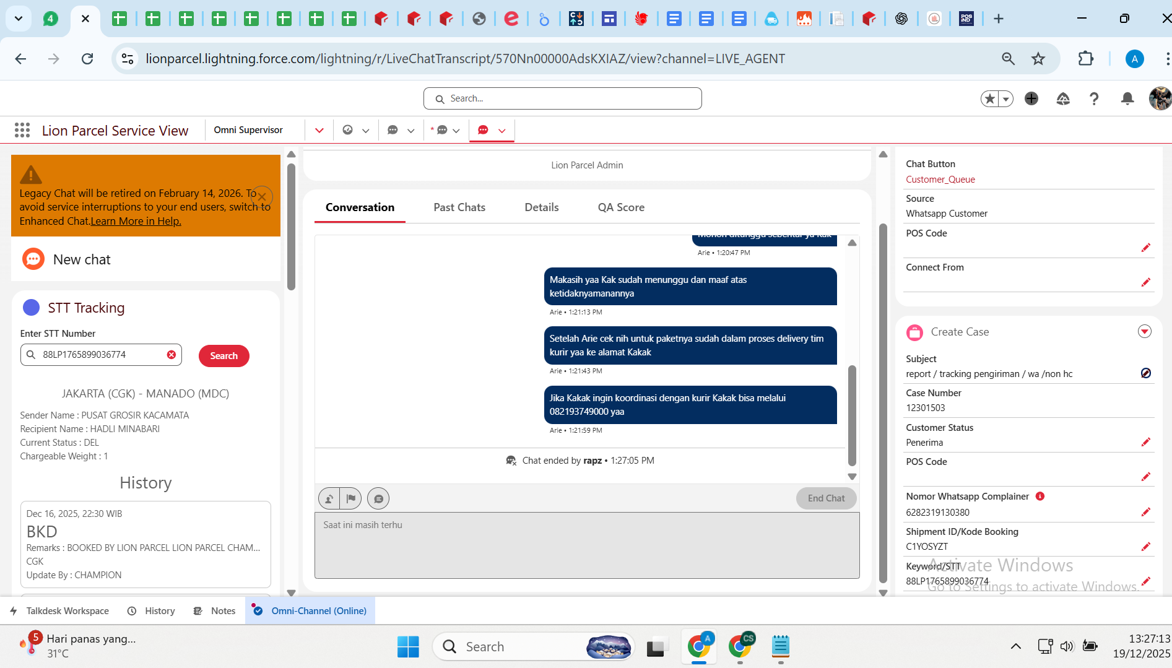
Task: Edit the Connect From field
Action: pyautogui.click(x=1146, y=282)
